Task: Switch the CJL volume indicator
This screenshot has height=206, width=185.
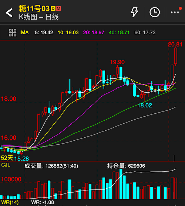Action: pyautogui.click(x=6, y=165)
